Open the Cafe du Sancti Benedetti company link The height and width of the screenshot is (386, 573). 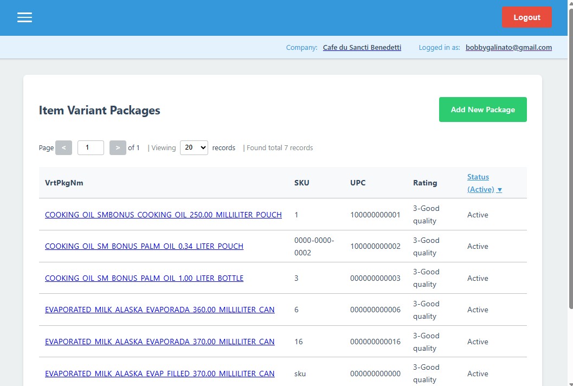(362, 48)
